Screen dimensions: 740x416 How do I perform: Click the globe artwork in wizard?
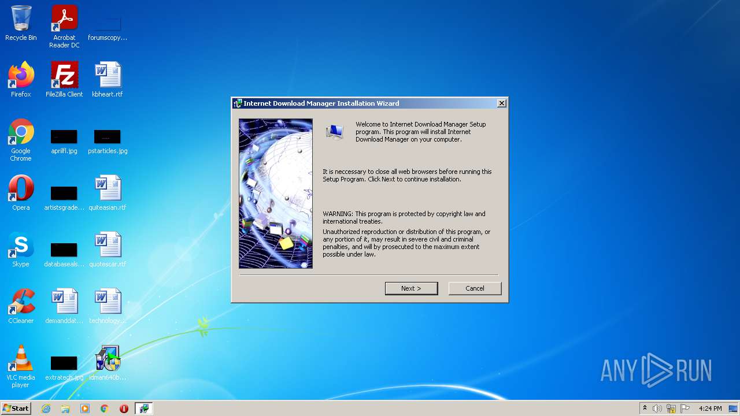276,194
